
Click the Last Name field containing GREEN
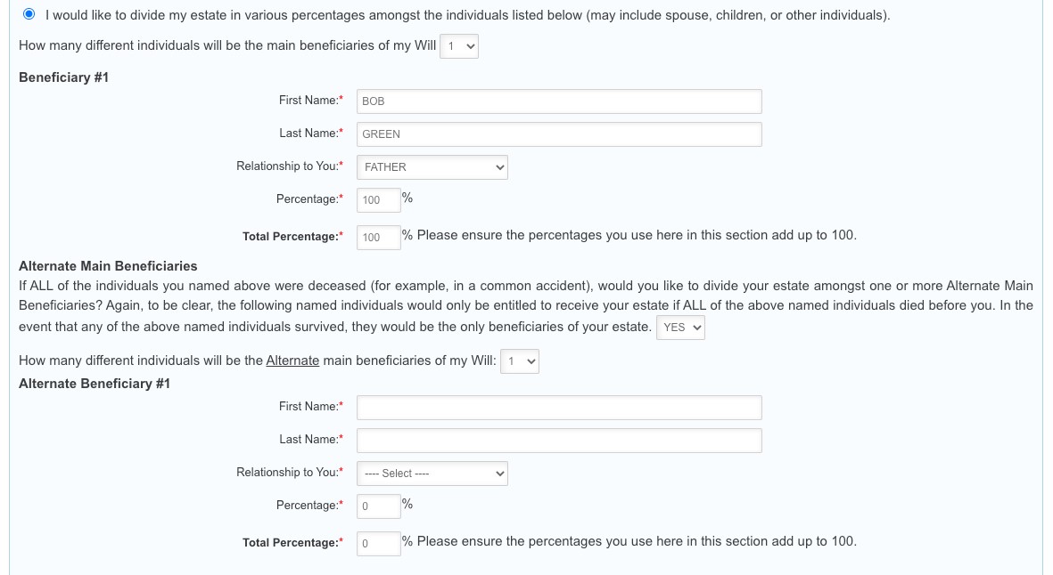[558, 134]
